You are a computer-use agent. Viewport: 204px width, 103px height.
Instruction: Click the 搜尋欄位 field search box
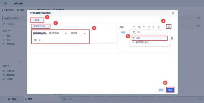pos(15,24)
